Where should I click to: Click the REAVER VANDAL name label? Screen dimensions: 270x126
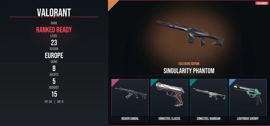[130, 119]
